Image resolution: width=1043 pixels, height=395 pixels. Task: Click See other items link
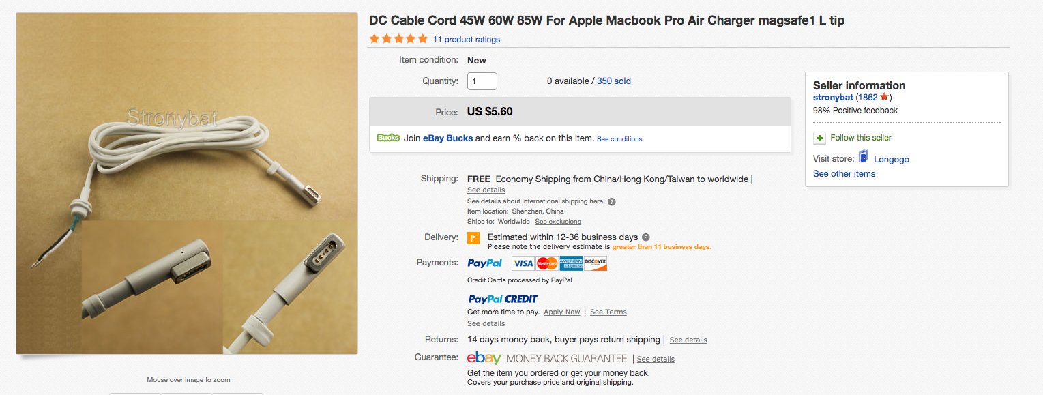(x=844, y=174)
